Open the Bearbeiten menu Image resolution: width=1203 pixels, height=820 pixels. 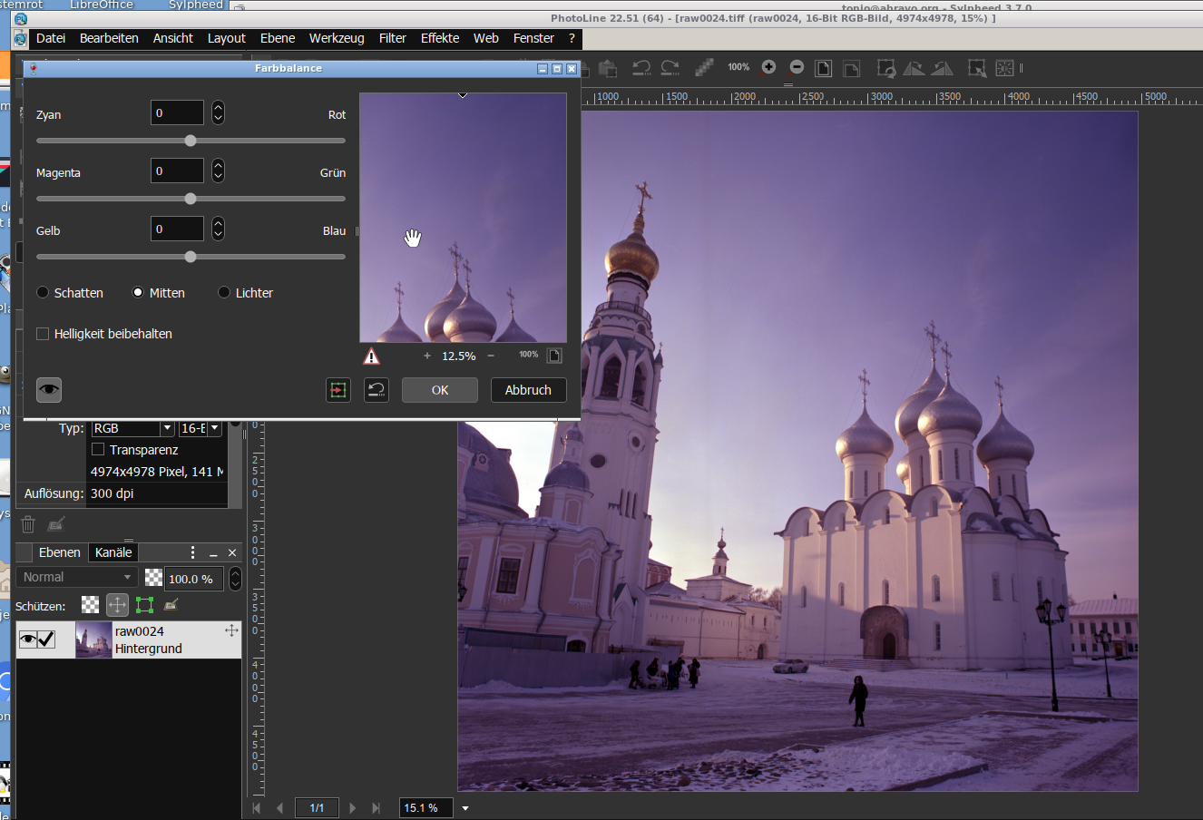click(109, 38)
